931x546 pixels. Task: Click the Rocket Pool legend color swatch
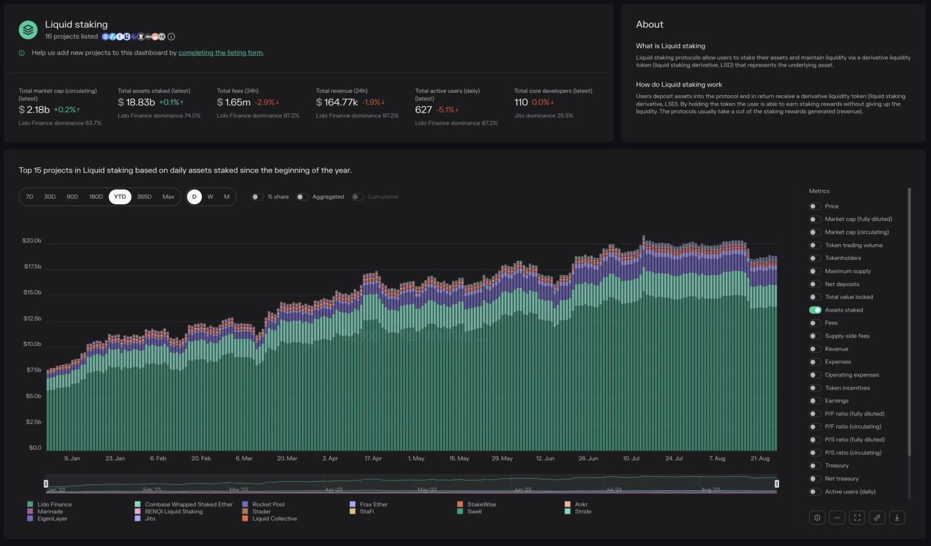(245, 504)
